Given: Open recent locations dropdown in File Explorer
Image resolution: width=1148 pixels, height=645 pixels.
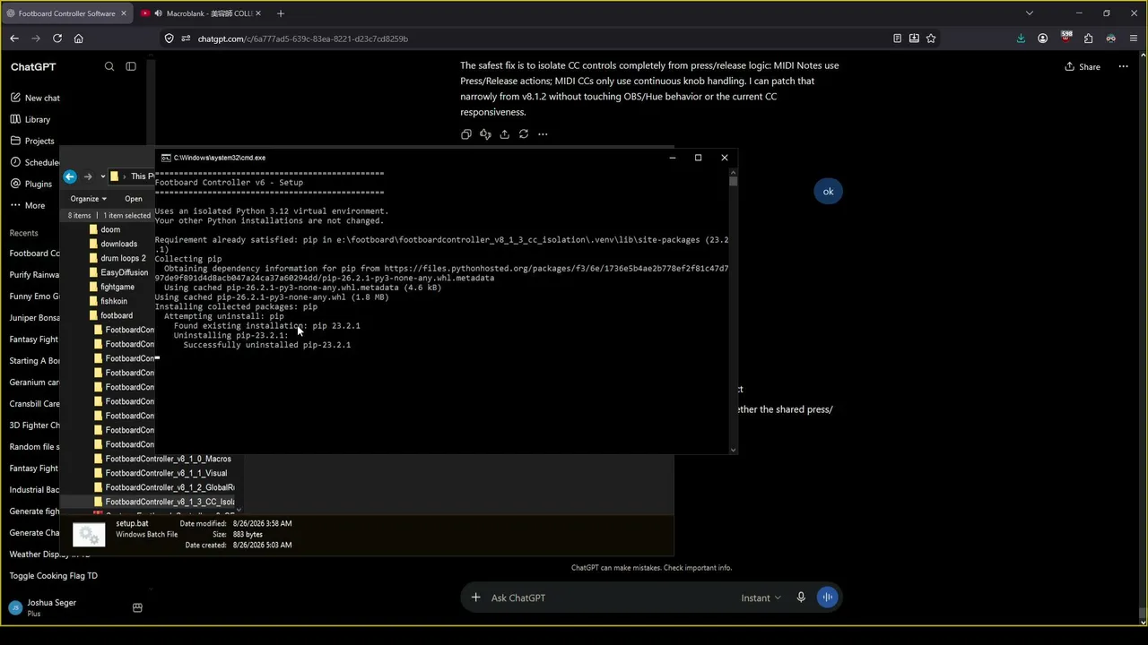Looking at the screenshot, I should (x=102, y=176).
